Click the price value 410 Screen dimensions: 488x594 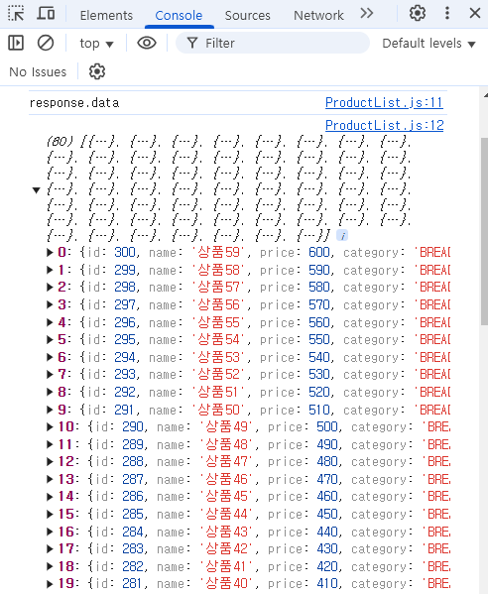tap(327, 584)
